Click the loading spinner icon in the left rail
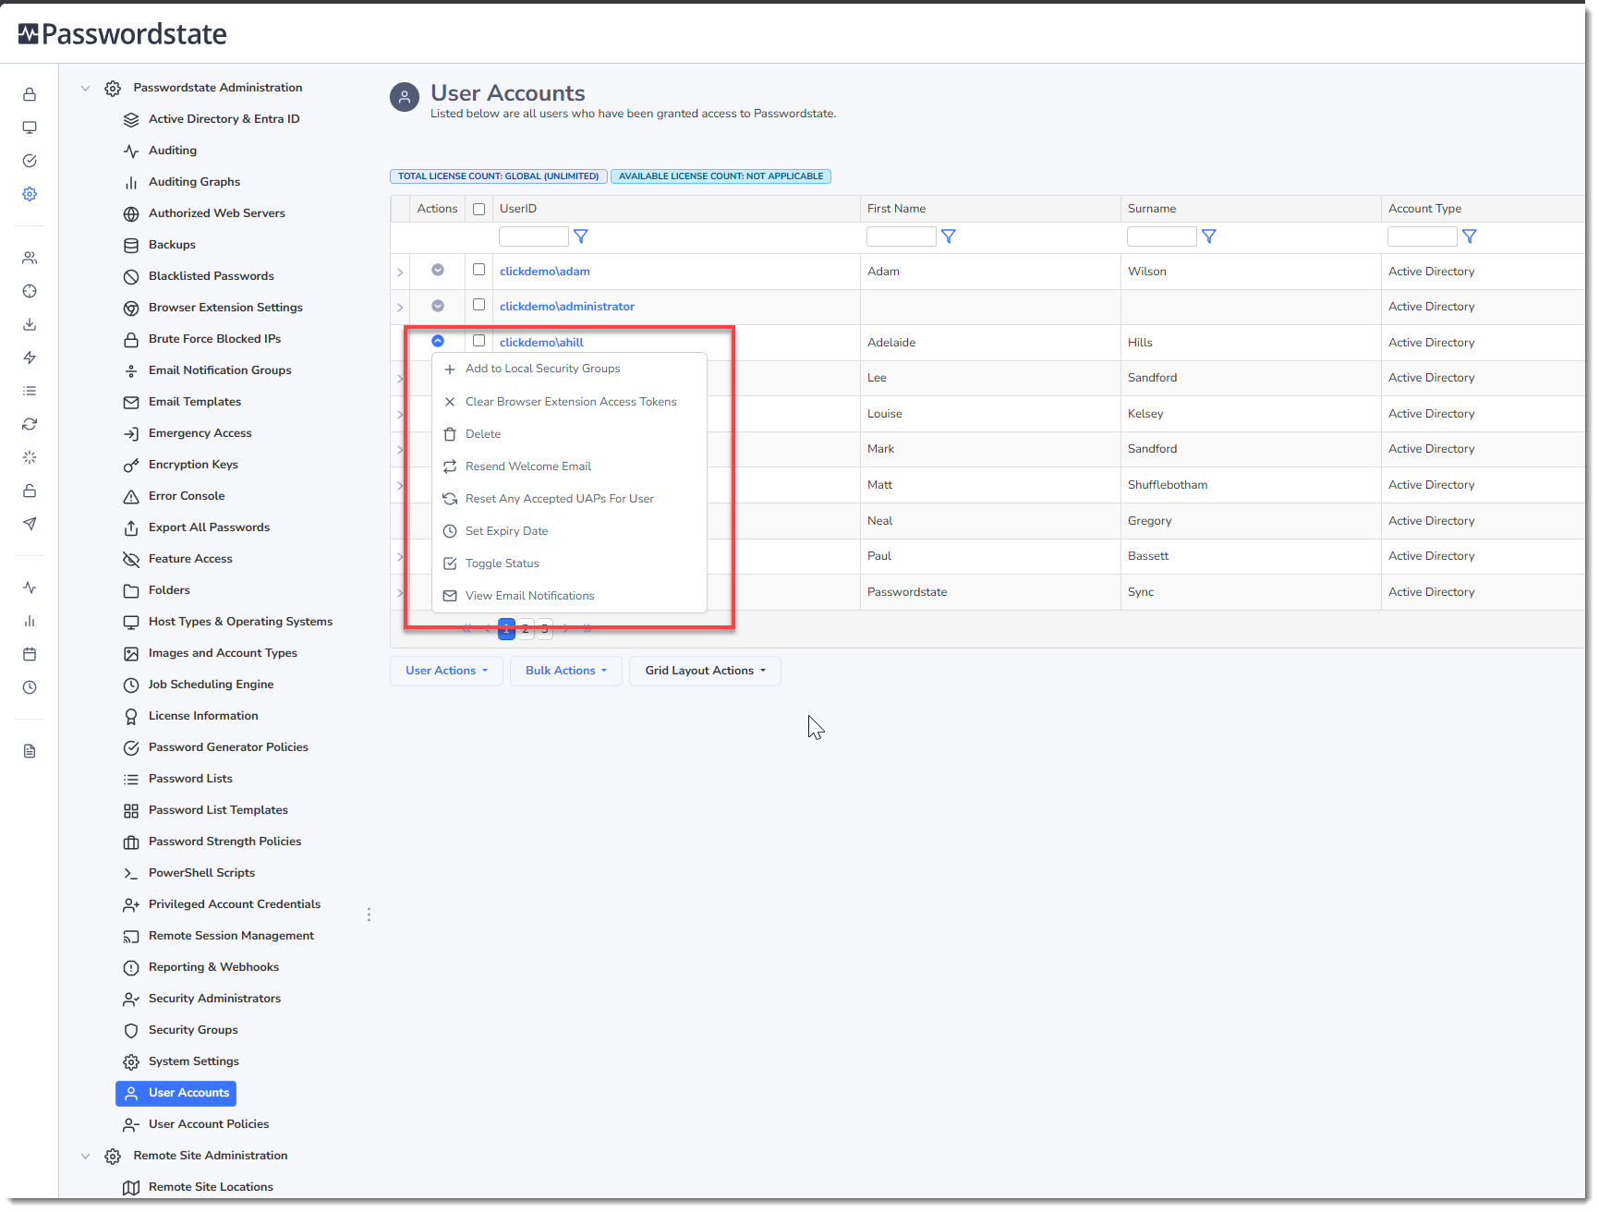The image size is (1599, 1212). pyautogui.click(x=30, y=457)
